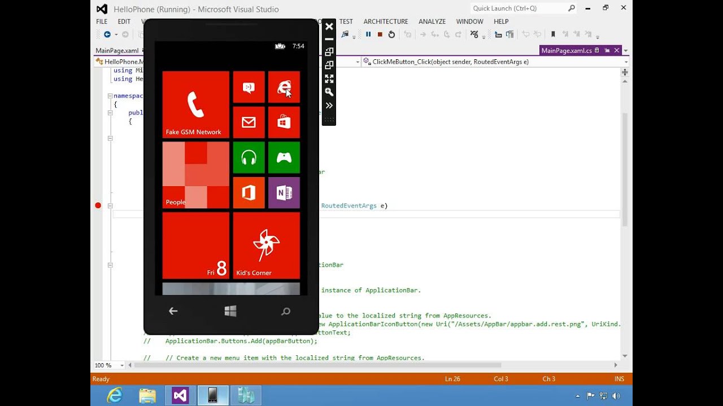Open the Messaging tile in emulator
This screenshot has width=723, height=406.
[249, 87]
